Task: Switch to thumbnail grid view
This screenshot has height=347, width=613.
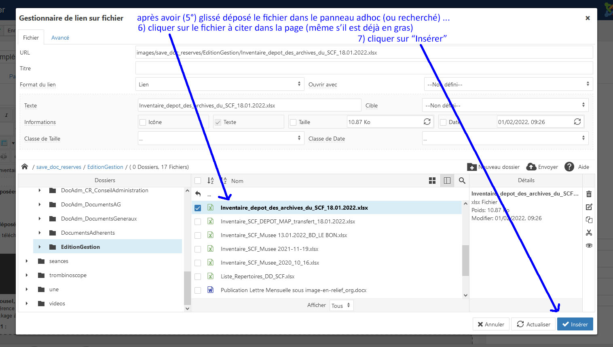Action: point(432,181)
